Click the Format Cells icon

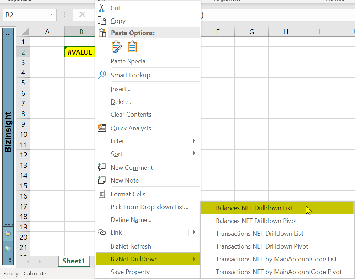pos(102,194)
